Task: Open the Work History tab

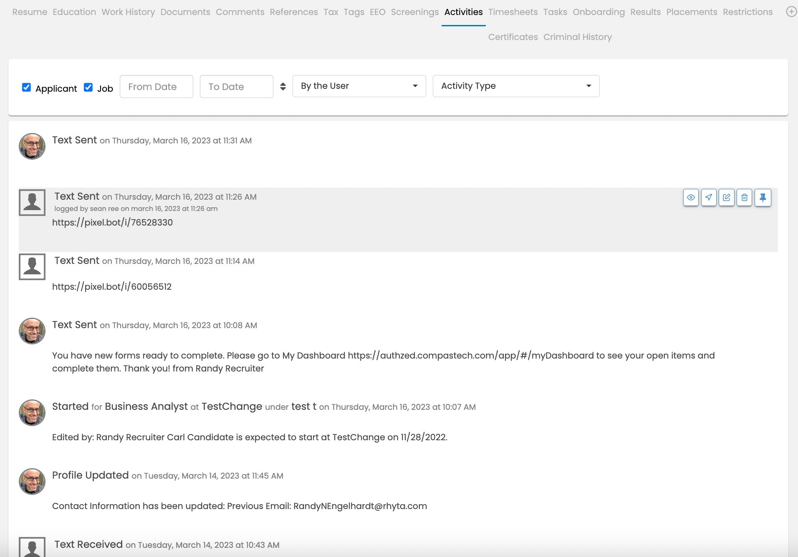Action: 128,12
